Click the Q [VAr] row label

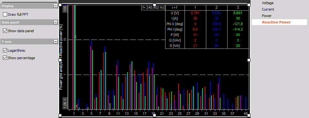point(175,41)
